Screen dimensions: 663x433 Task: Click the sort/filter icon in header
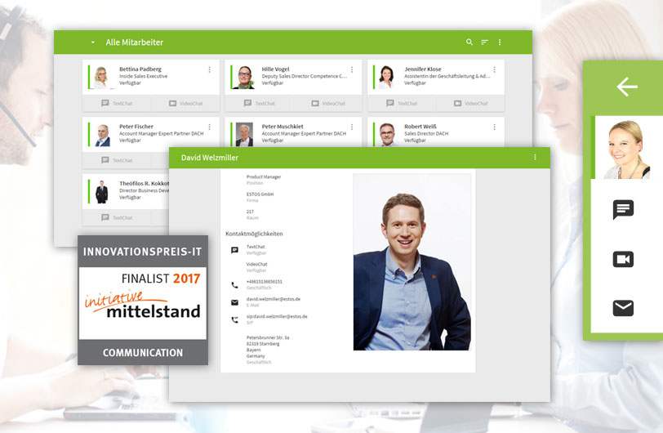484,42
